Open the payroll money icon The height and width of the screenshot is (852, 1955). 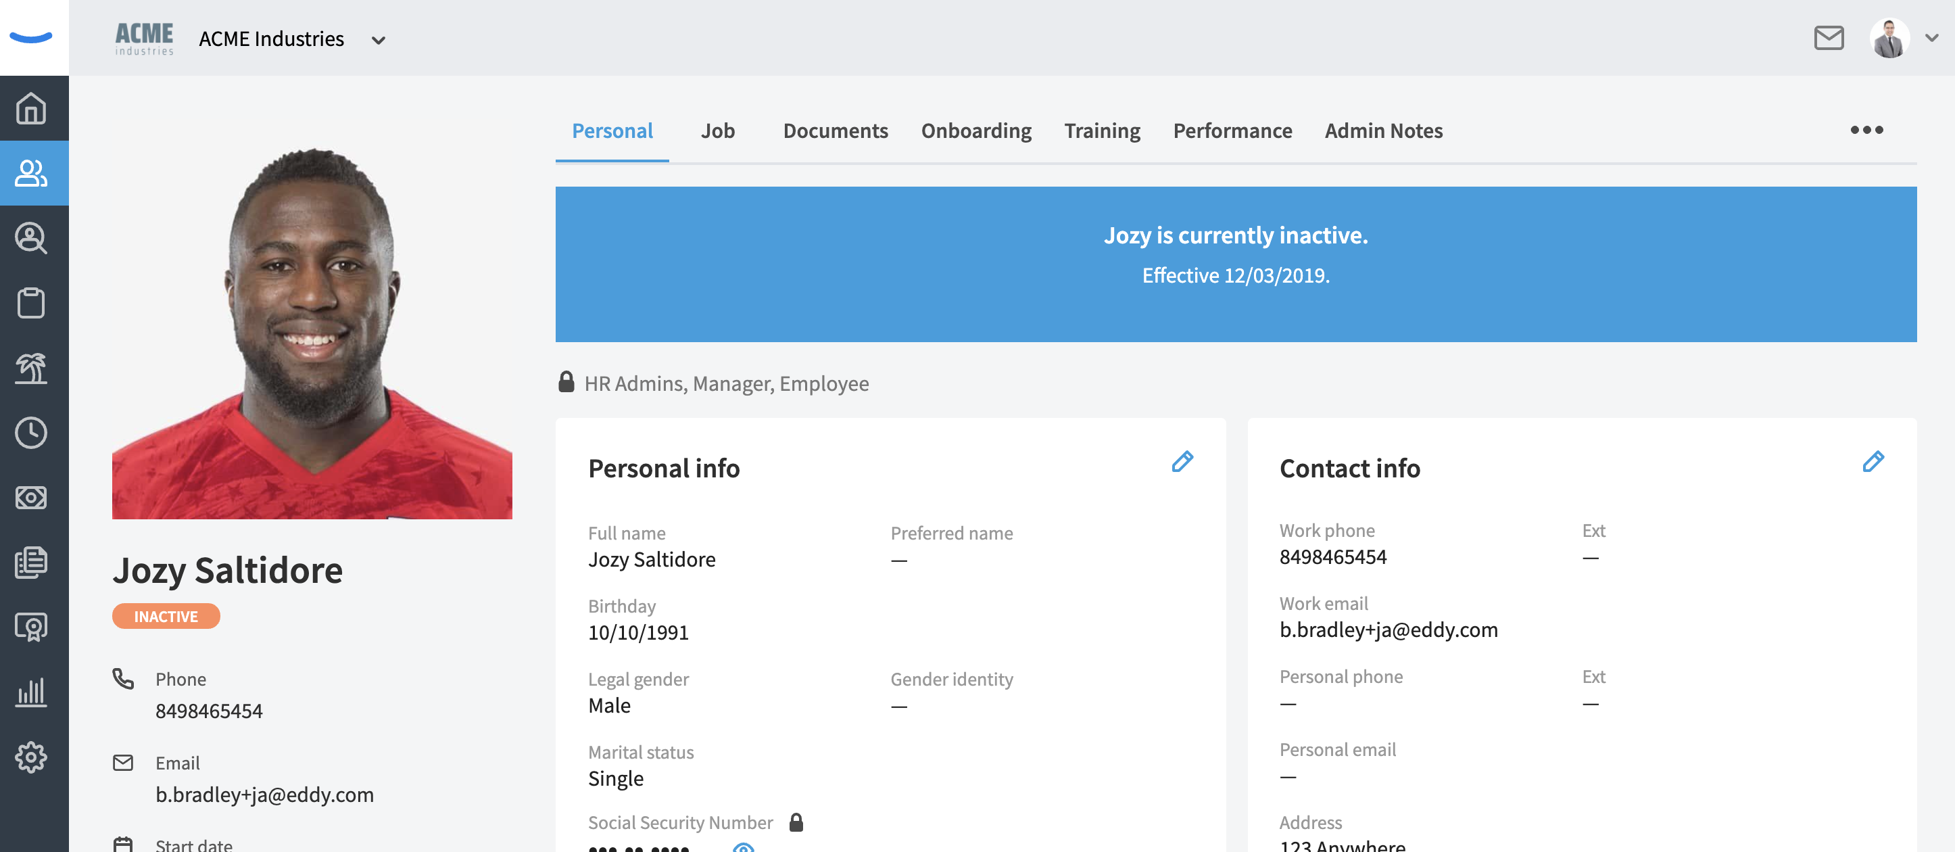click(31, 498)
